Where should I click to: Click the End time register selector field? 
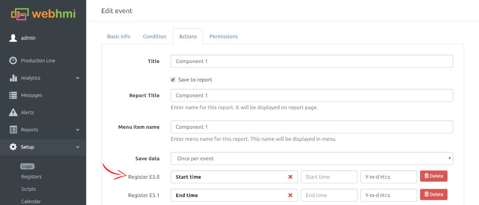234,195
